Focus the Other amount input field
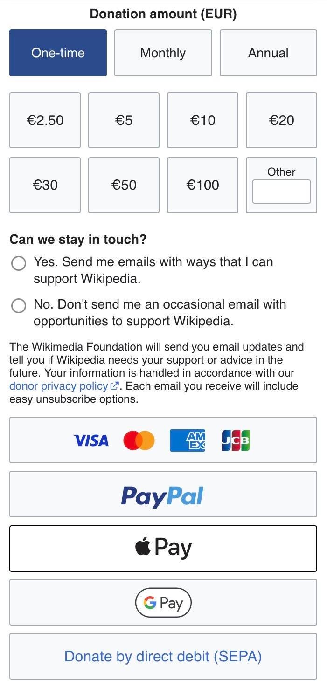Viewport: 327px width, 681px height. [x=281, y=192]
